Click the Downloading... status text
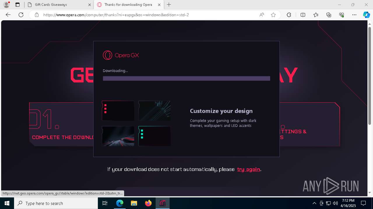Screen dimensions: 373x209 point(115,71)
